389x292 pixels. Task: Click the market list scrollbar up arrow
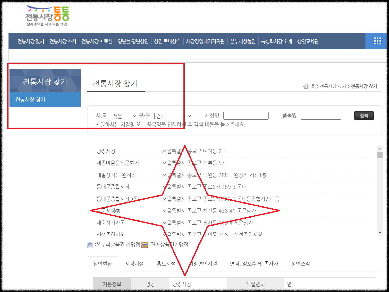point(380,149)
